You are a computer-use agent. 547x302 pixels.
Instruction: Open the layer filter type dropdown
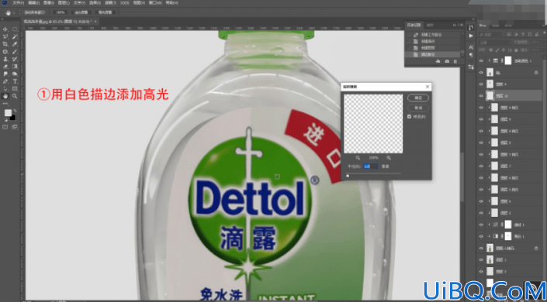pyautogui.click(x=491, y=35)
